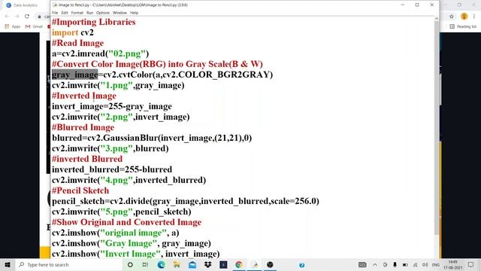Screen dimensions: 481x271
Task: Open the blue Help question-mark taskbar icon
Action: pyautogui.click(x=302, y=265)
